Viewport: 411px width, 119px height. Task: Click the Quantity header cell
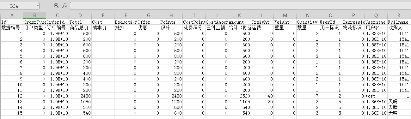[308, 22]
